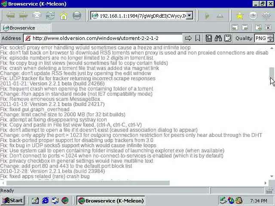
Task: Click the network tray icon
Action: coord(223,200)
